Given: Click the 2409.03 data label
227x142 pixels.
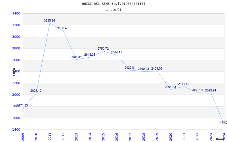Looking at the screenshot, I should click(157, 69).
